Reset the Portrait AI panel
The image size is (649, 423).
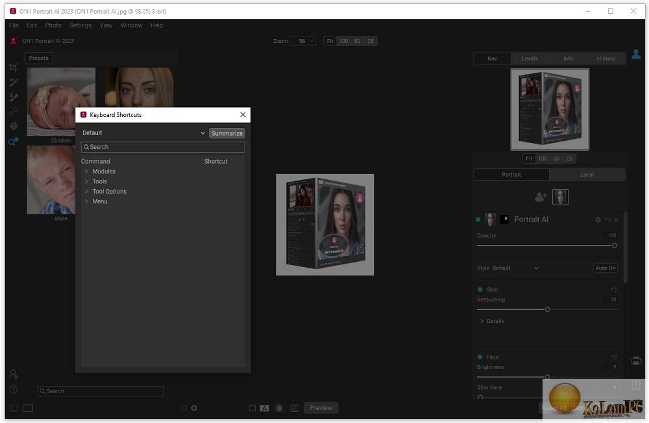point(607,220)
